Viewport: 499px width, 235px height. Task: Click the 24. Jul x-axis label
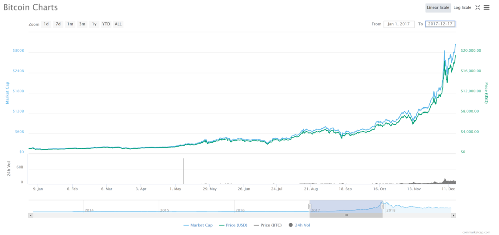tap(277, 189)
